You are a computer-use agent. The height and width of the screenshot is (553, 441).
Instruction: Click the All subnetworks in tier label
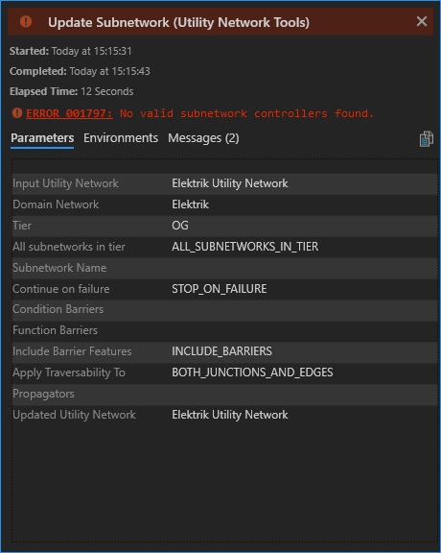click(69, 247)
